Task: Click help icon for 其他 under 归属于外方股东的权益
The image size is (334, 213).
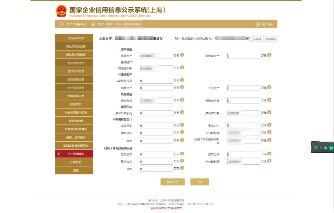Action: pyautogui.click(x=182, y=168)
